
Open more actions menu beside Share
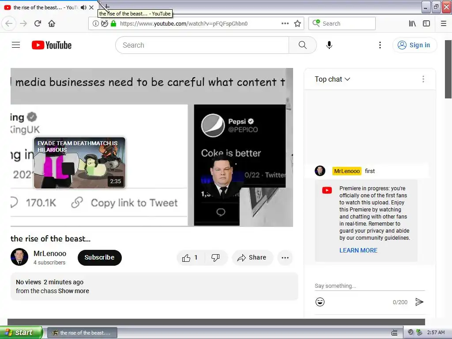(x=285, y=257)
